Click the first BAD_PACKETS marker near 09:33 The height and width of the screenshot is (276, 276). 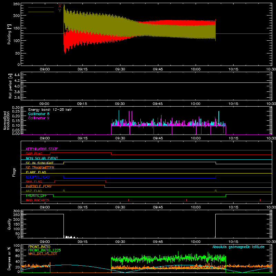[129, 200]
